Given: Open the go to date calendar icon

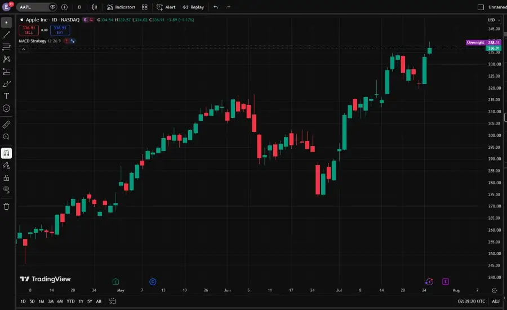Looking at the screenshot, I should tap(112, 301).
